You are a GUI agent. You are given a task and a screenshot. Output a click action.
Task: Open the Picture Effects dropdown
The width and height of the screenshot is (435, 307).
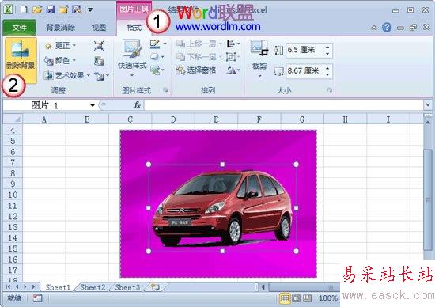(x=157, y=57)
